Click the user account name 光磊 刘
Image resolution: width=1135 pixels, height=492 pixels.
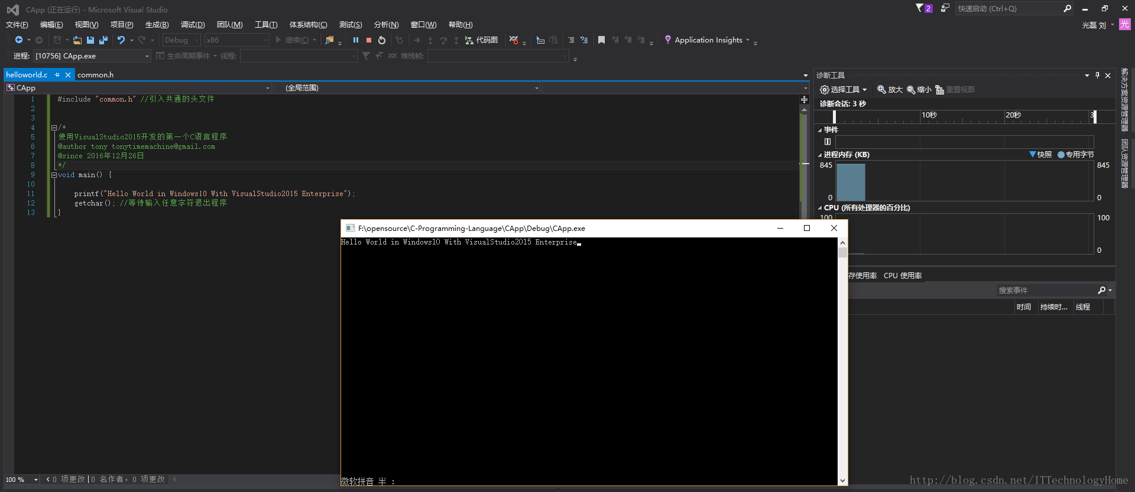tap(1094, 25)
